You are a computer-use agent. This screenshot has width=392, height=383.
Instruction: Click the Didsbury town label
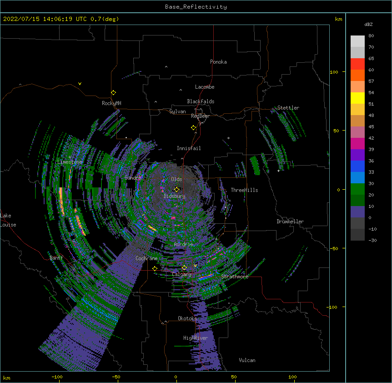coord(174,196)
